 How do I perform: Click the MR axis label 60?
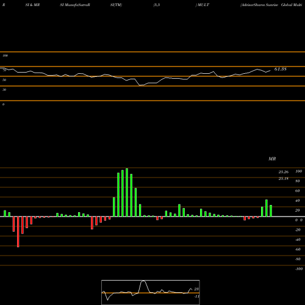pos(298,191)
